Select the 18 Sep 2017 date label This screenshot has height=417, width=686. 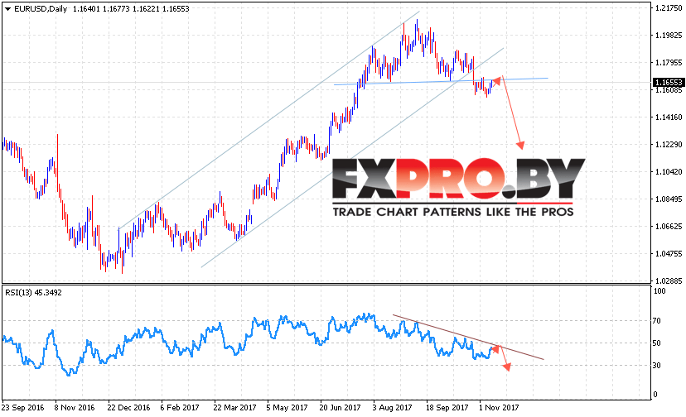pyautogui.click(x=447, y=407)
